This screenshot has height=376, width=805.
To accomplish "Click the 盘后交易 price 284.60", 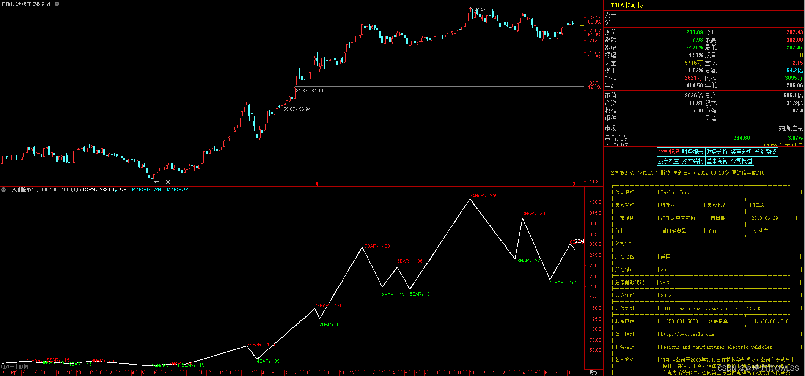I will [741, 138].
